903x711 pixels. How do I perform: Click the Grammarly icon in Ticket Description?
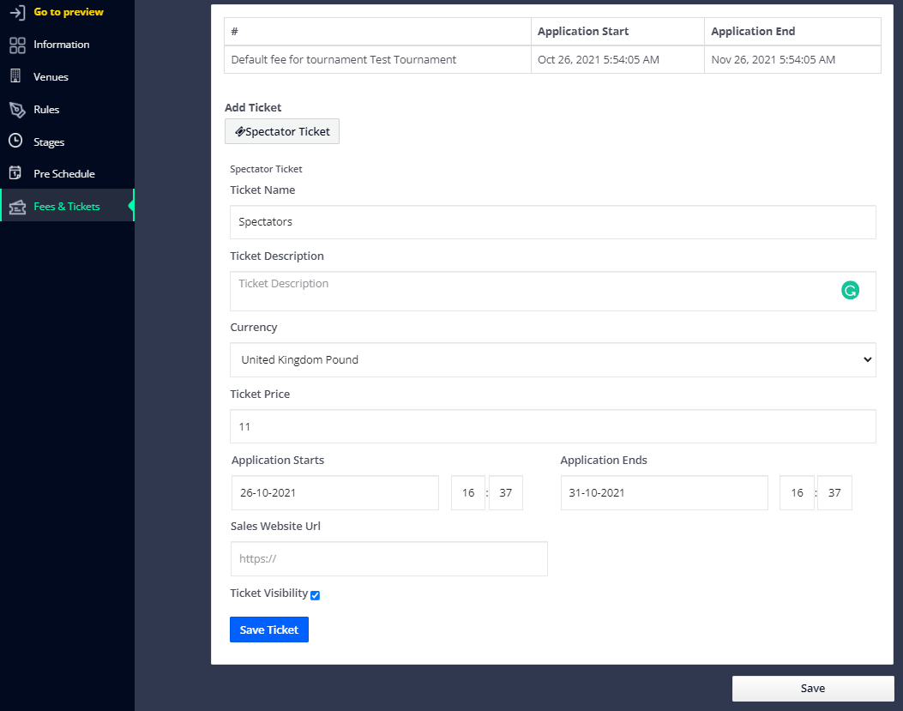[850, 291]
